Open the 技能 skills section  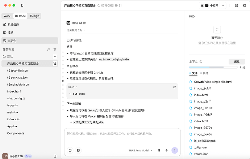click(8, 33)
